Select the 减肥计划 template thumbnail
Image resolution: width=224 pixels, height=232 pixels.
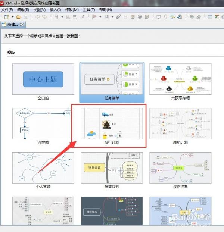pyautogui.click(x=180, y=123)
